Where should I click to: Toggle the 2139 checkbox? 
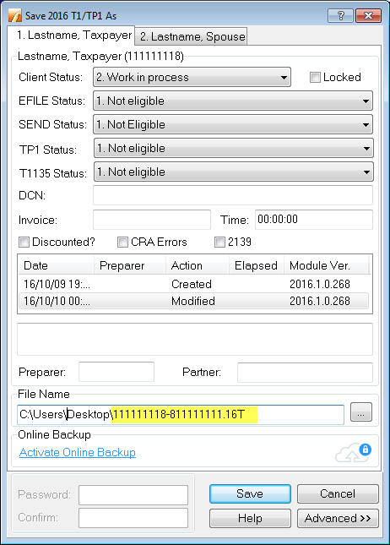pos(219,242)
